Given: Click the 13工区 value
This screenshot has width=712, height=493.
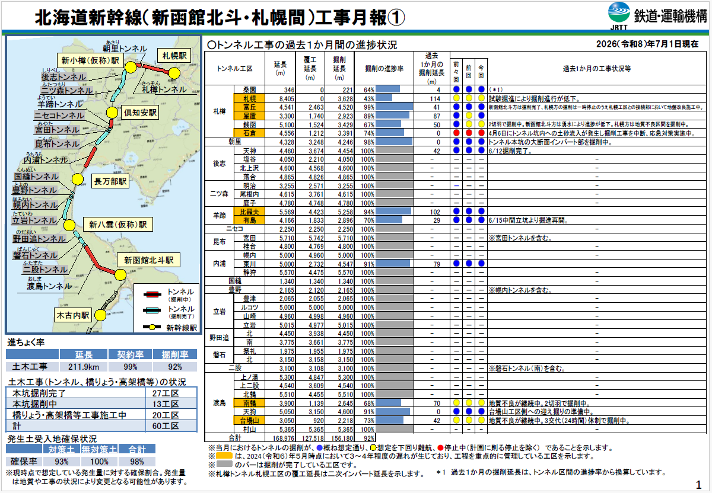Looking at the screenshot, I should 166,404.
